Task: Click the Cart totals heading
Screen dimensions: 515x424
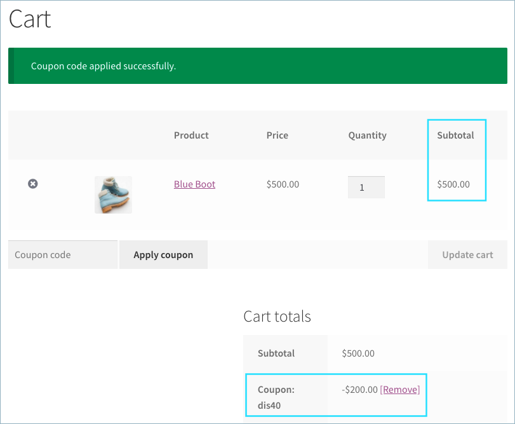Action: point(277,317)
